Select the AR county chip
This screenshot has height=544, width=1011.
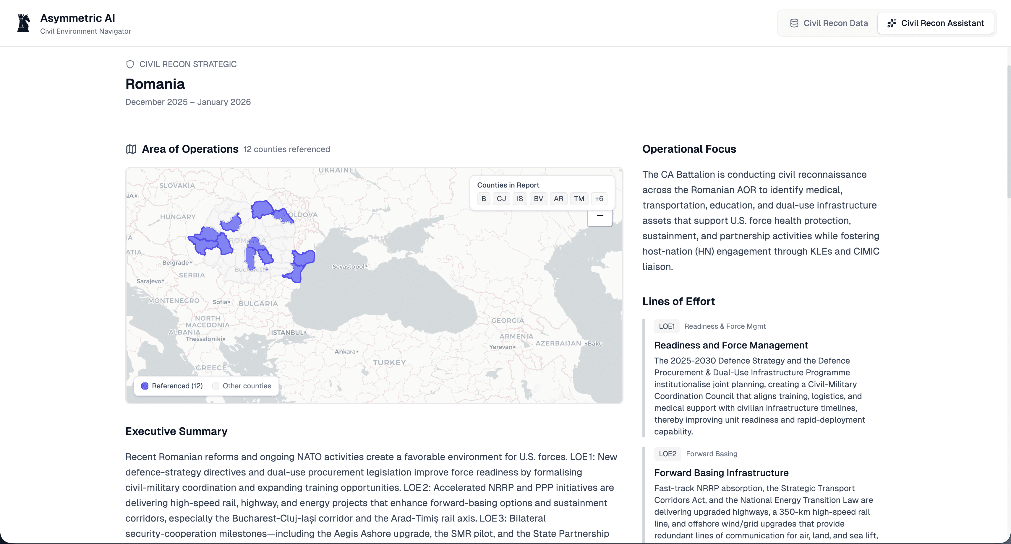click(x=558, y=199)
